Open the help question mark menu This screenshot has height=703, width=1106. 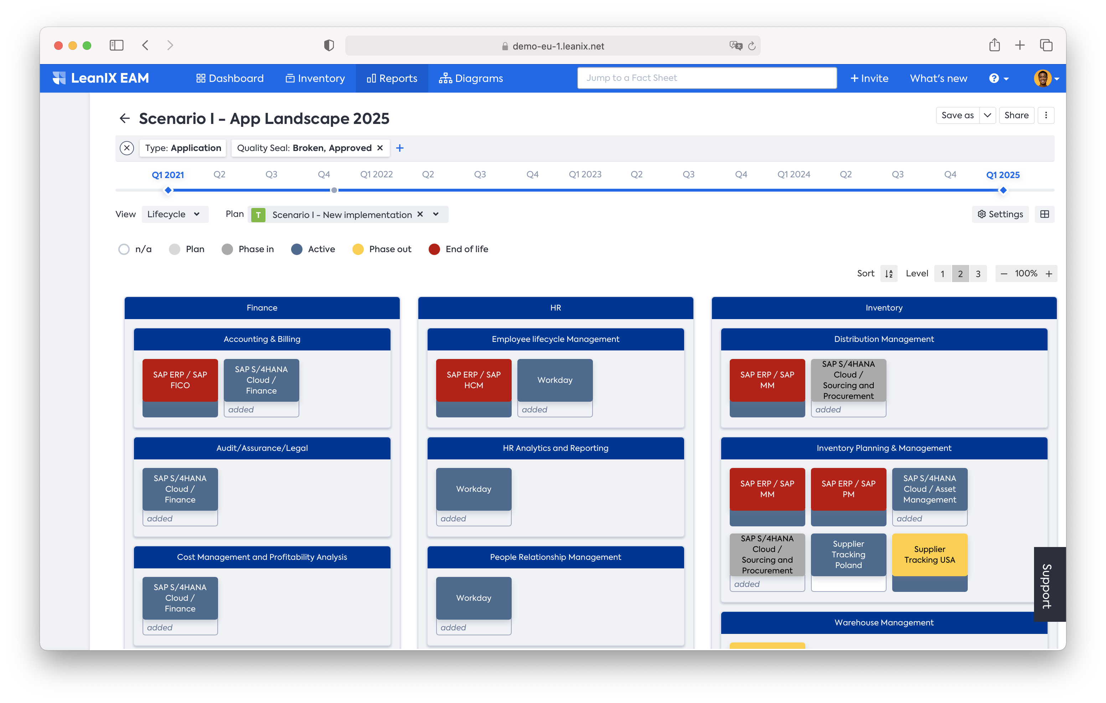tap(998, 78)
